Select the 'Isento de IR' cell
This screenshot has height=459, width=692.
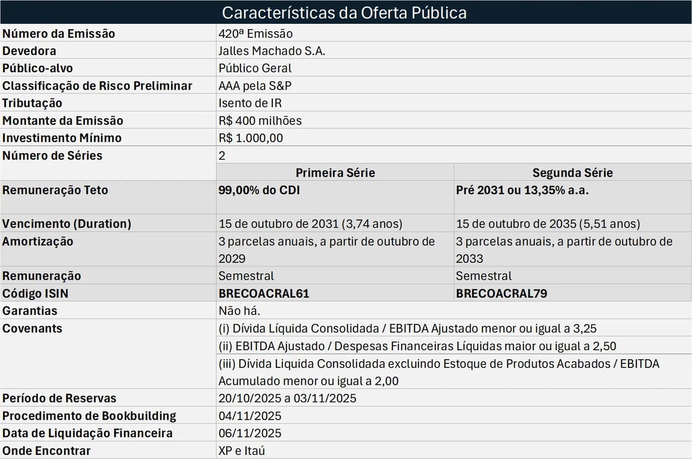pos(250,103)
